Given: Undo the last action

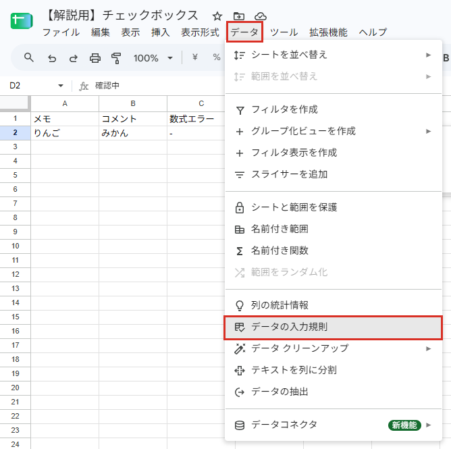Looking at the screenshot, I should point(52,58).
